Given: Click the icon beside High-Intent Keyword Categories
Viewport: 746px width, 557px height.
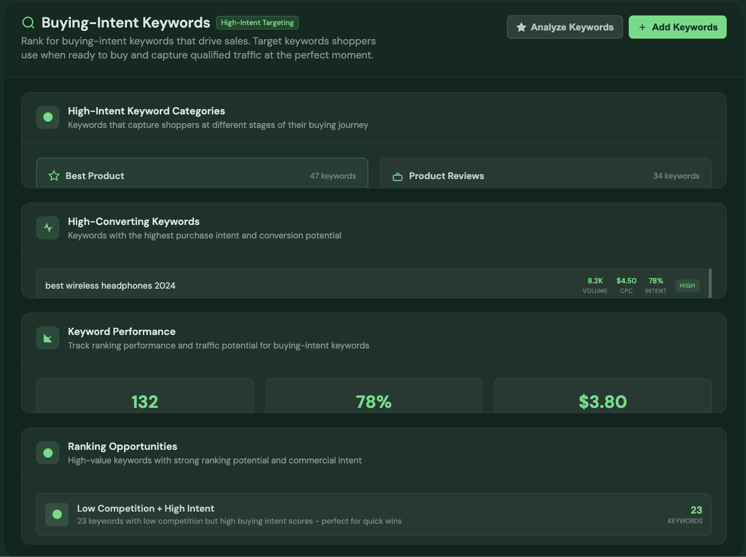Looking at the screenshot, I should point(47,117).
